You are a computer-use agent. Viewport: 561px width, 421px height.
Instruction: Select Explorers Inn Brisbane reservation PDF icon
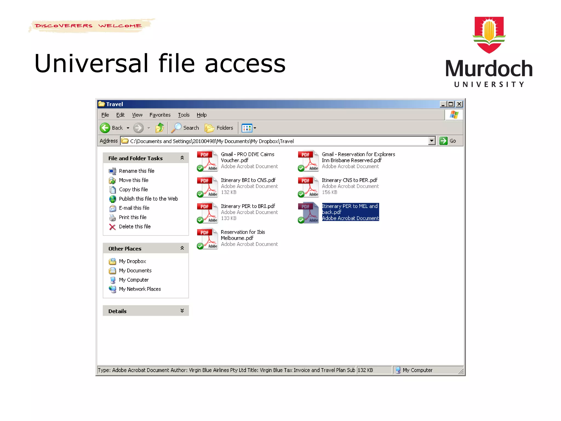pos(308,161)
